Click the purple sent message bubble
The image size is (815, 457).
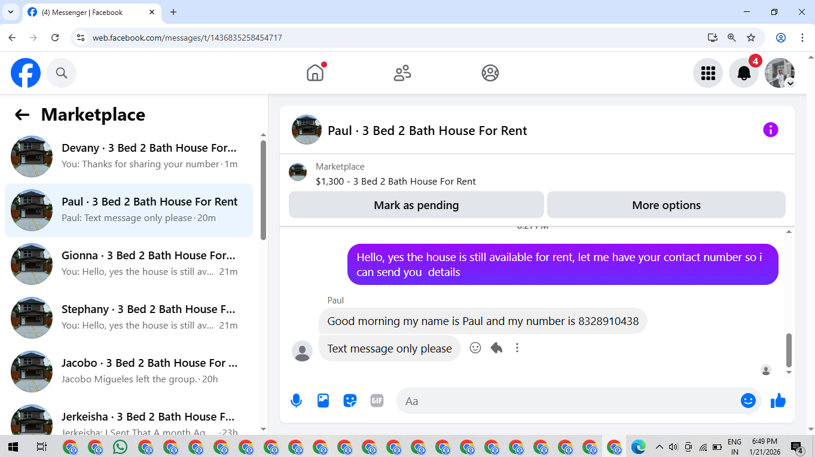click(563, 264)
